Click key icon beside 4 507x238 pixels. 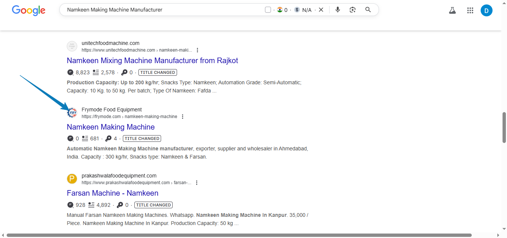pos(108,138)
